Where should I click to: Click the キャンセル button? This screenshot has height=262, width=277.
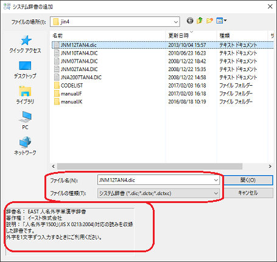coord(248,193)
